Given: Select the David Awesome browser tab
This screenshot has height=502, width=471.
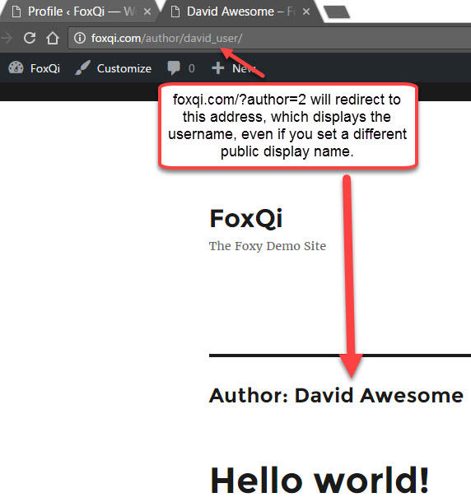Looking at the screenshot, I should tap(240, 12).
